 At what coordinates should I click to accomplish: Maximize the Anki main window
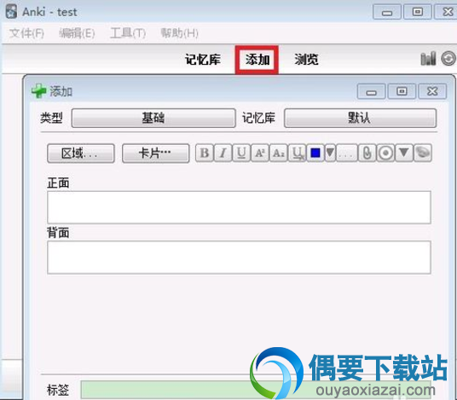click(418, 12)
